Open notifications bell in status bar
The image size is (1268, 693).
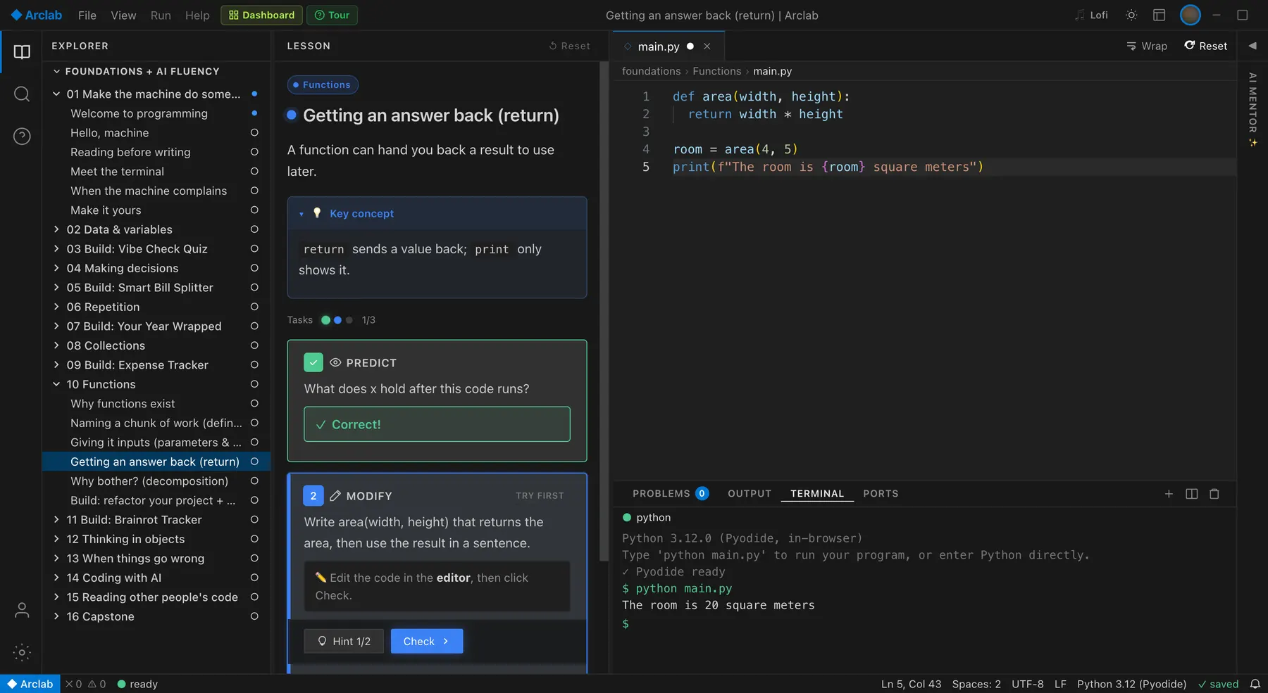tap(1255, 684)
